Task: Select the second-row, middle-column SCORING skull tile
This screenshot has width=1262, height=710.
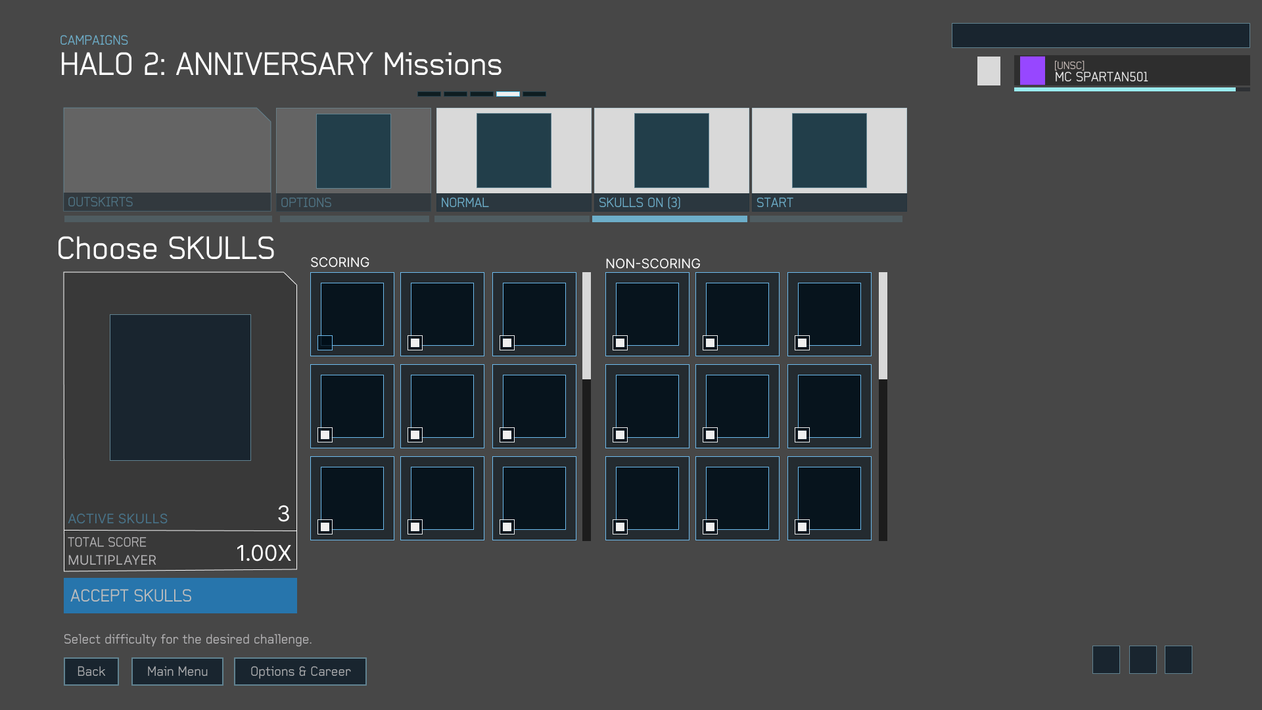Action: pyautogui.click(x=442, y=406)
